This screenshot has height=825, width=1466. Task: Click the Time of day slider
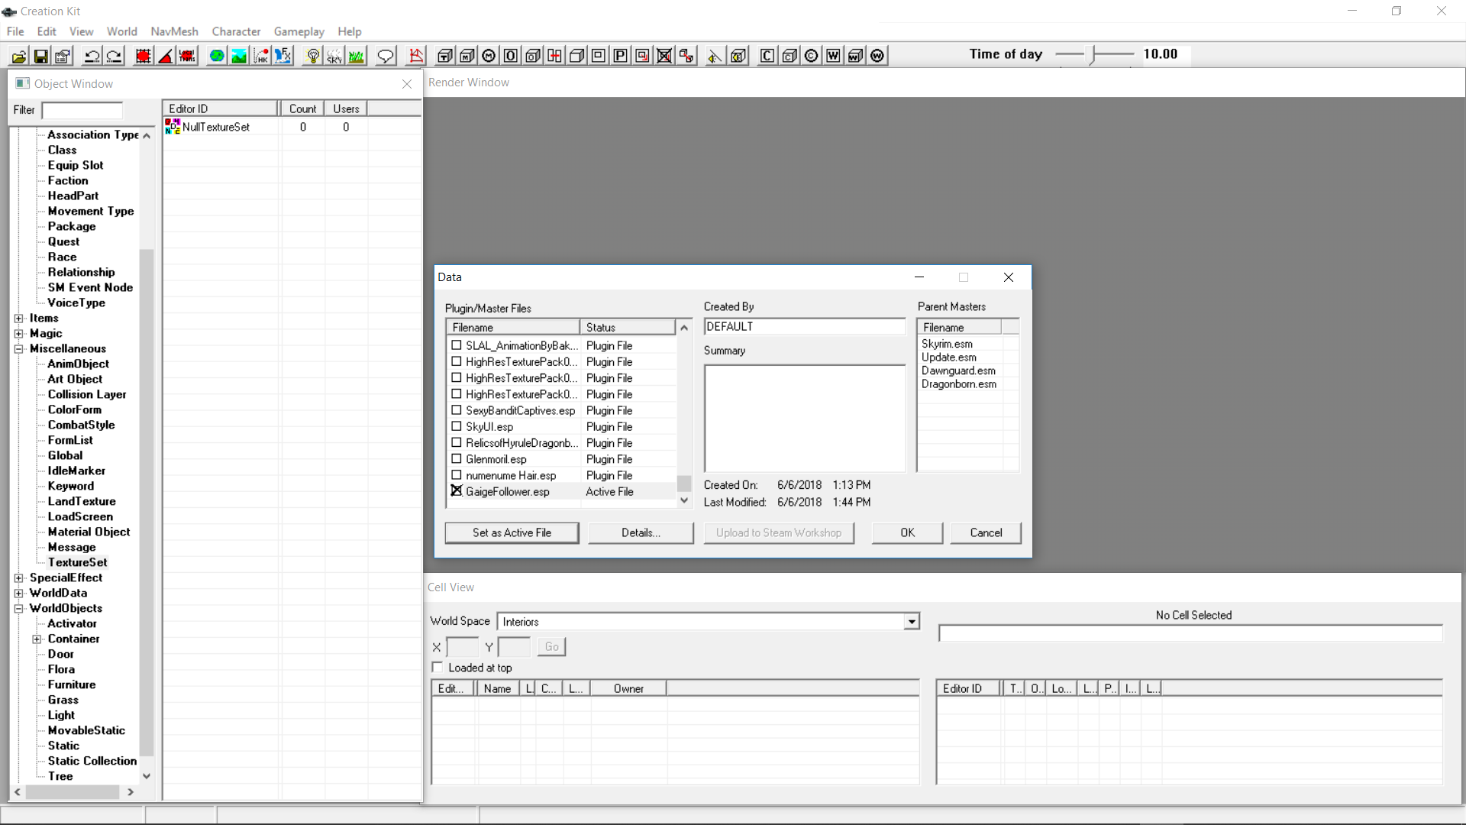(1095, 54)
